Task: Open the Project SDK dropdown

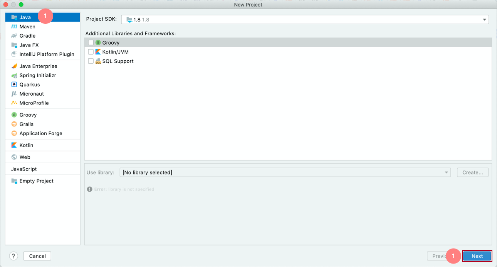Action: (x=305, y=20)
